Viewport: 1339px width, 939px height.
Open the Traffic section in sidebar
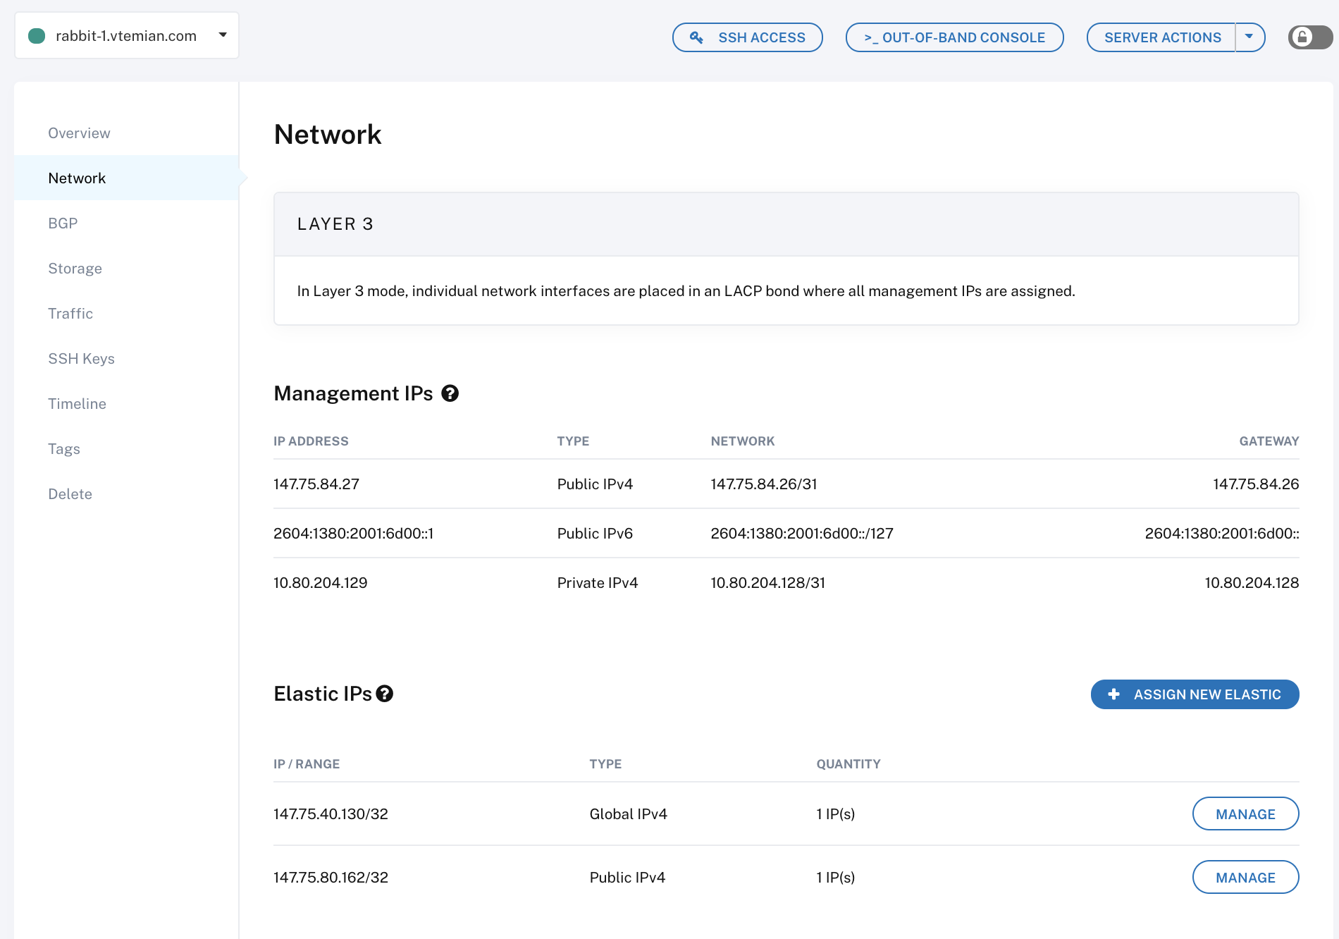pyautogui.click(x=70, y=313)
